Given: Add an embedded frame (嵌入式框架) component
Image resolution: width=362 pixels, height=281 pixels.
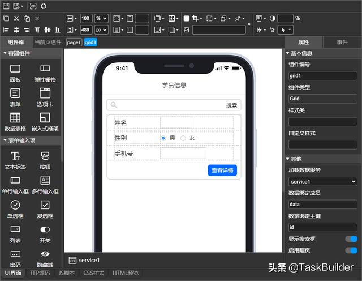Looking at the screenshot, I should click(x=45, y=122).
